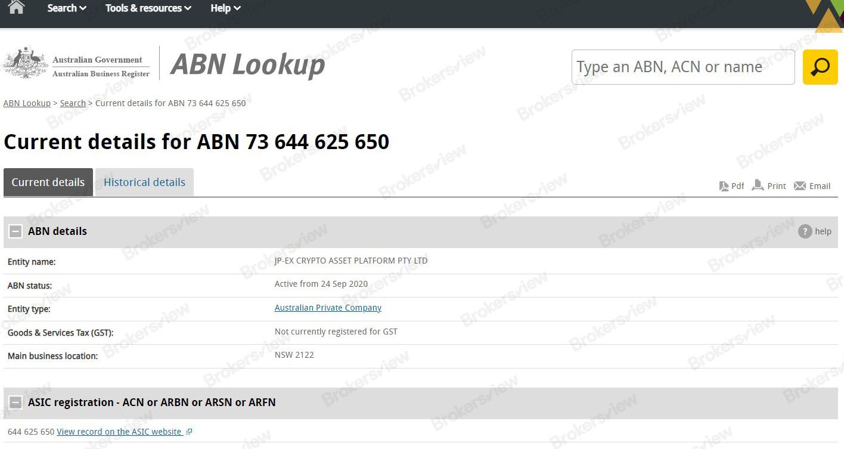Click the home icon in the top bar
844x449 pixels.
coord(15,8)
